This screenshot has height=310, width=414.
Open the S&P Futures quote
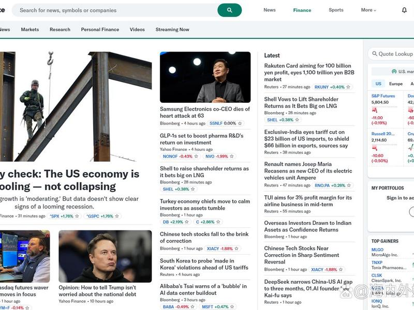(383, 96)
